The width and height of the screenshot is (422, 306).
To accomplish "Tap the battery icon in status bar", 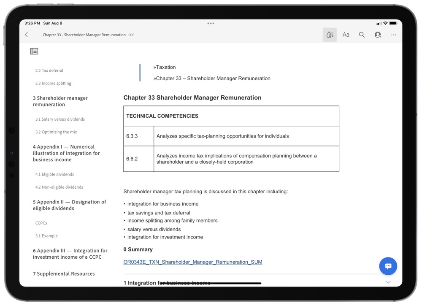I will pyautogui.click(x=393, y=23).
